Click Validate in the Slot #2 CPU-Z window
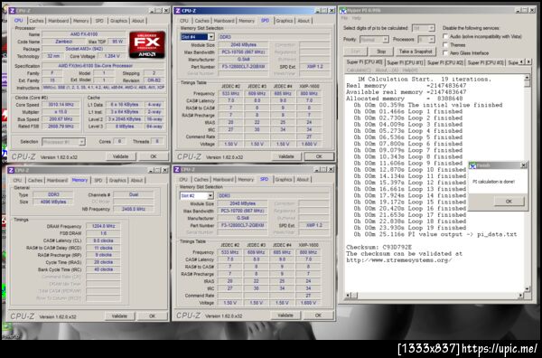542x358 pixels. [285, 316]
